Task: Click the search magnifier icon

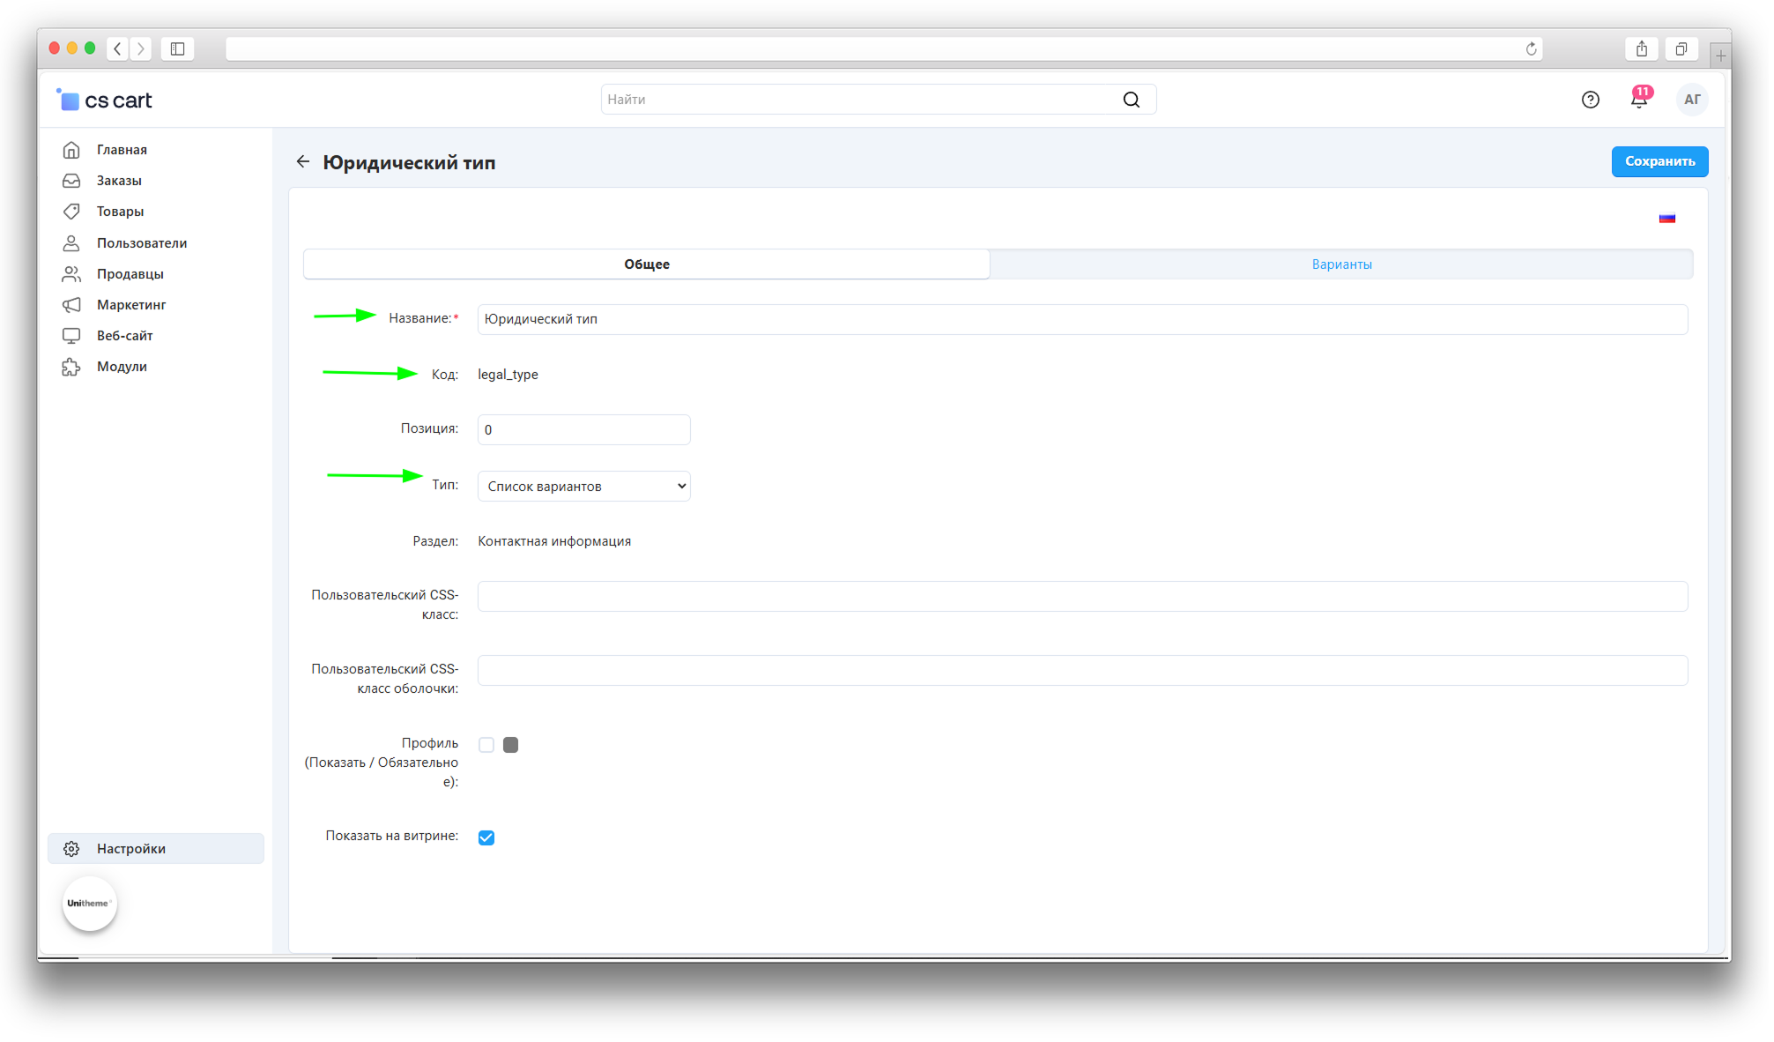Action: coord(1131,100)
